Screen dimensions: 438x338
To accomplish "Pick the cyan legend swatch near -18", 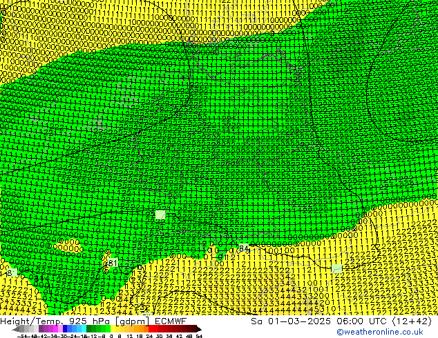I will pos(84,329).
